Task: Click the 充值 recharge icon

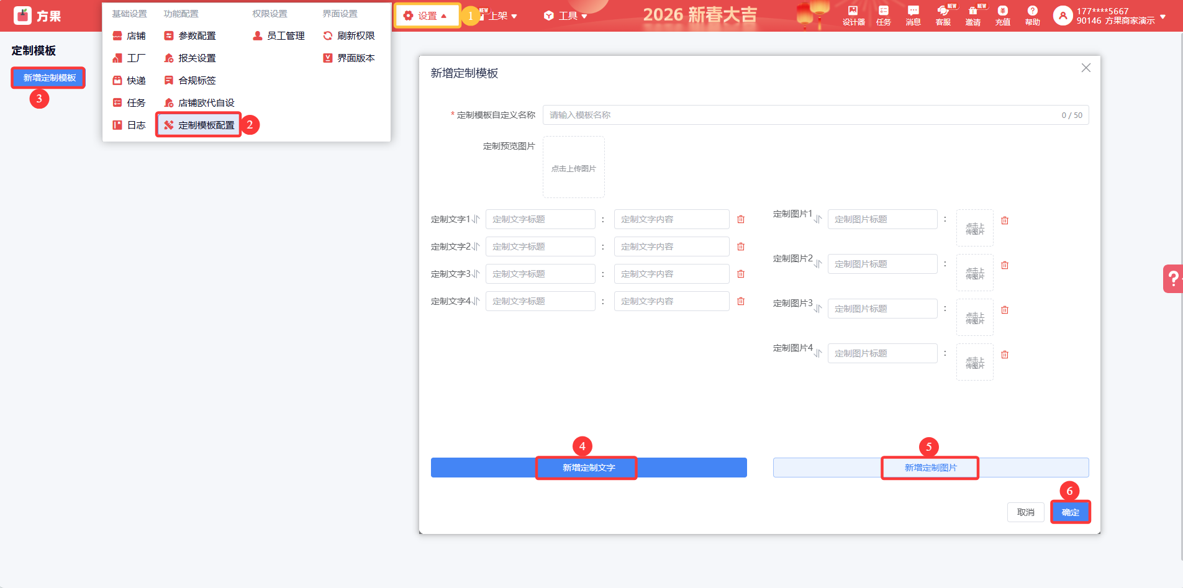Action: [x=1002, y=16]
